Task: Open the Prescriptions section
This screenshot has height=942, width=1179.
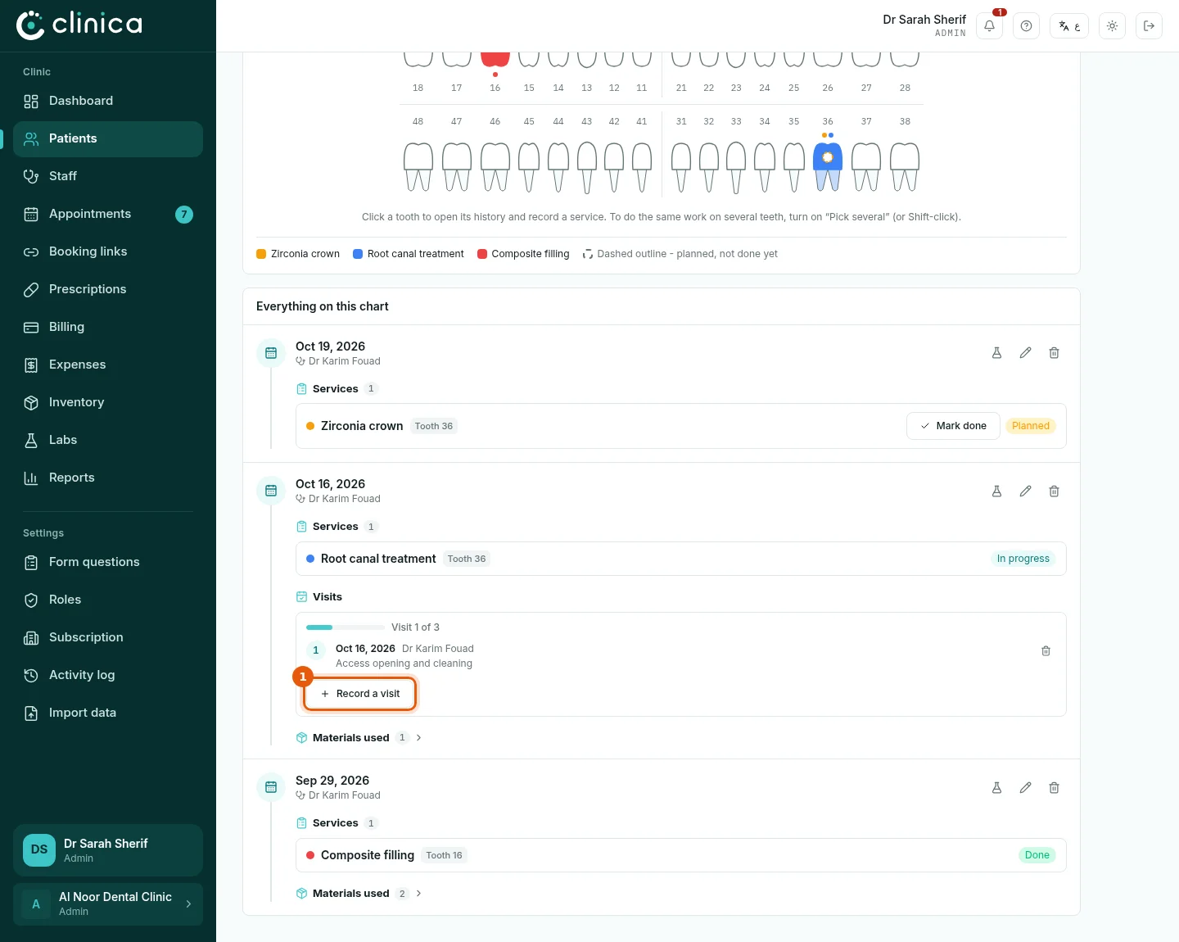Action: pos(108,290)
